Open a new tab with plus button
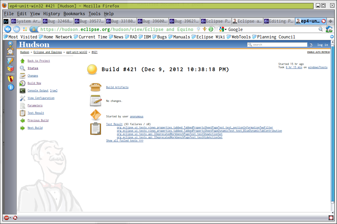The width and height of the screenshot is (337, 224). click(330, 21)
